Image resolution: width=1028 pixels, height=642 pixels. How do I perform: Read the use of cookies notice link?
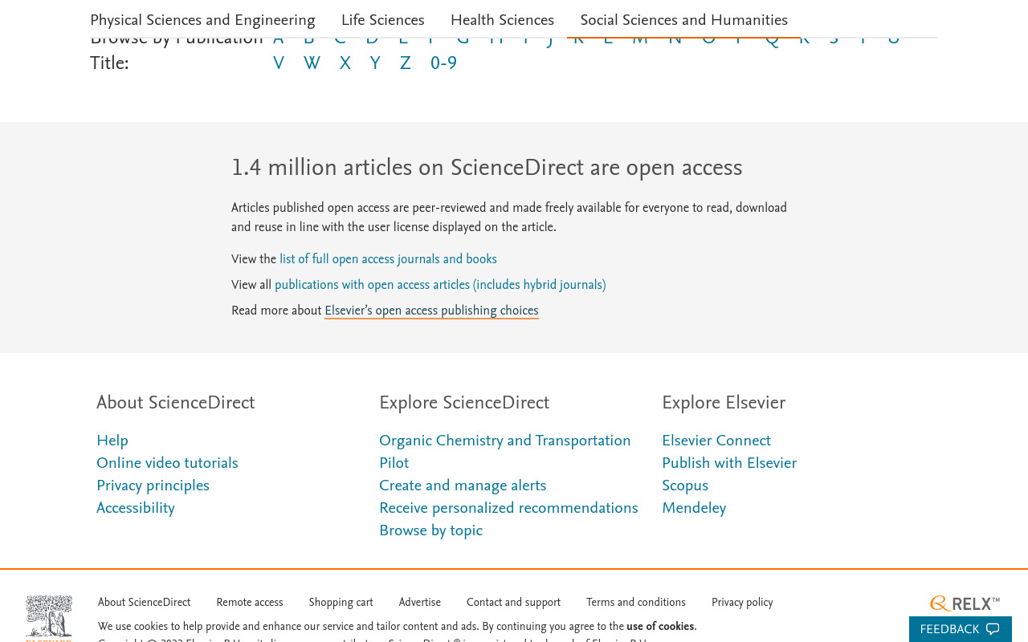(x=660, y=627)
